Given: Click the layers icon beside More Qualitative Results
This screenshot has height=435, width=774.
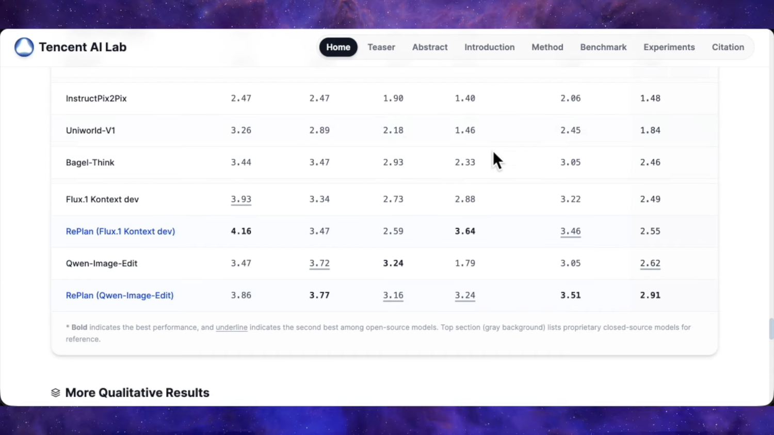Looking at the screenshot, I should pyautogui.click(x=56, y=393).
